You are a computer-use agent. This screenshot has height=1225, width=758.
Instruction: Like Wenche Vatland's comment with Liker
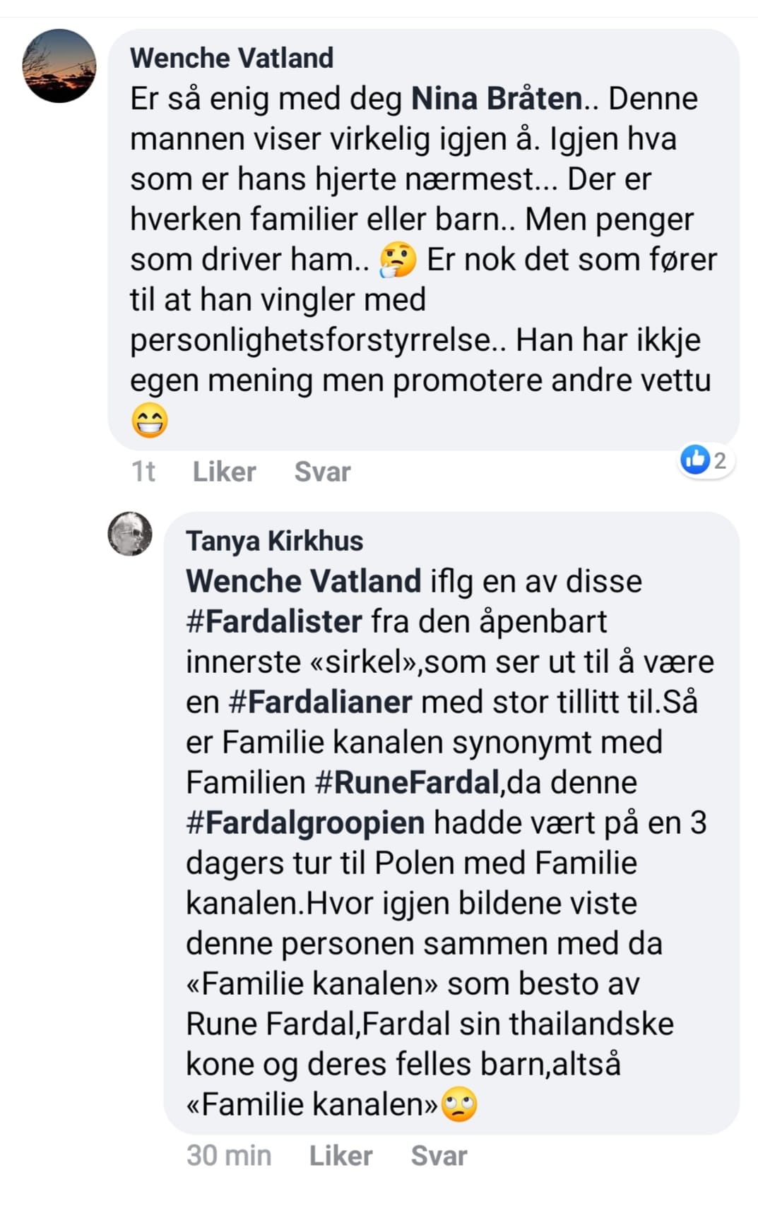(225, 472)
